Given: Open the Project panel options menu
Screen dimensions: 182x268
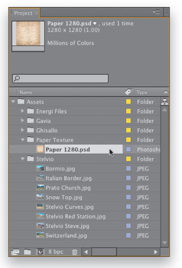Looking at the screenshot, I should coord(157,12).
